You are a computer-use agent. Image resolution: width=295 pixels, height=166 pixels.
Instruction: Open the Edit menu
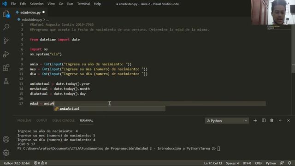pyautogui.click(x=23, y=4)
